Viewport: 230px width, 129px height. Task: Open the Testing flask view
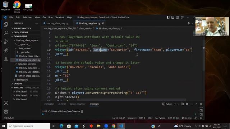tap(6, 59)
